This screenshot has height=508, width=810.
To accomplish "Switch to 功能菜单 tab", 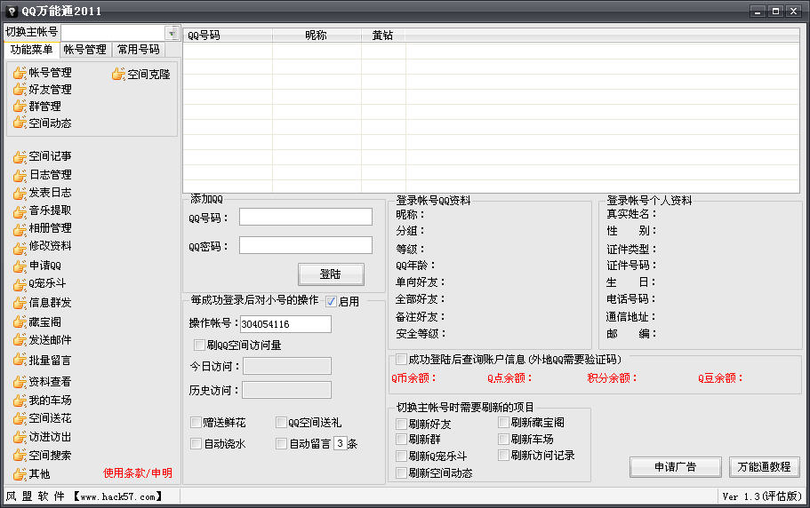I will coord(31,50).
